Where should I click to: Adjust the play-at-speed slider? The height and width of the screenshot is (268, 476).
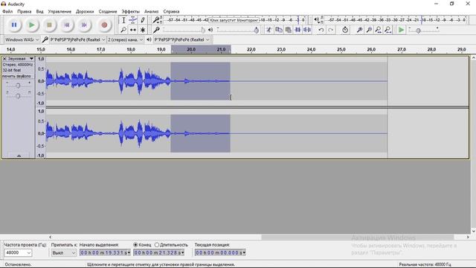424,30
